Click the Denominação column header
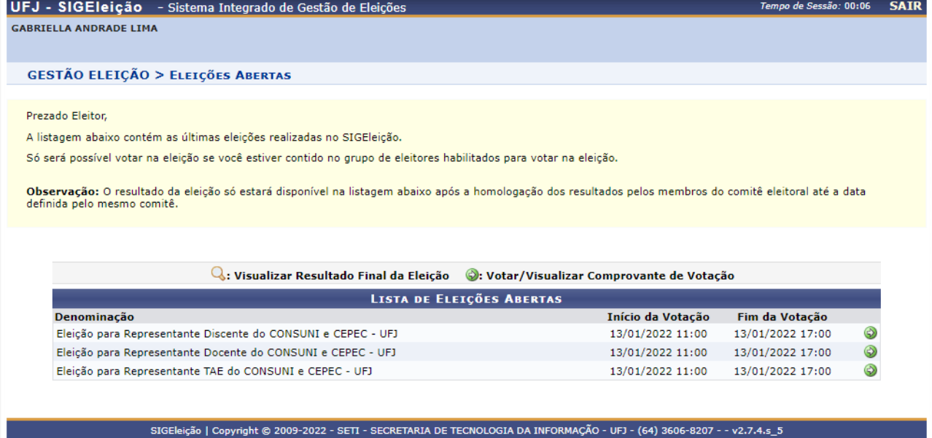The width and height of the screenshot is (932, 438). [95, 317]
